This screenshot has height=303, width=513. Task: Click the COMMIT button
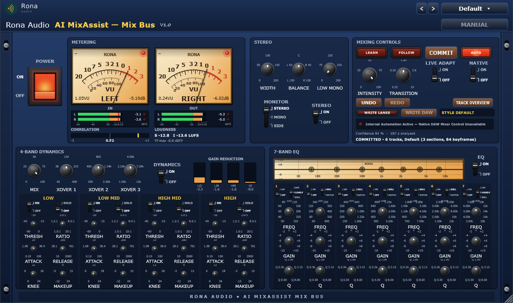[x=441, y=53]
